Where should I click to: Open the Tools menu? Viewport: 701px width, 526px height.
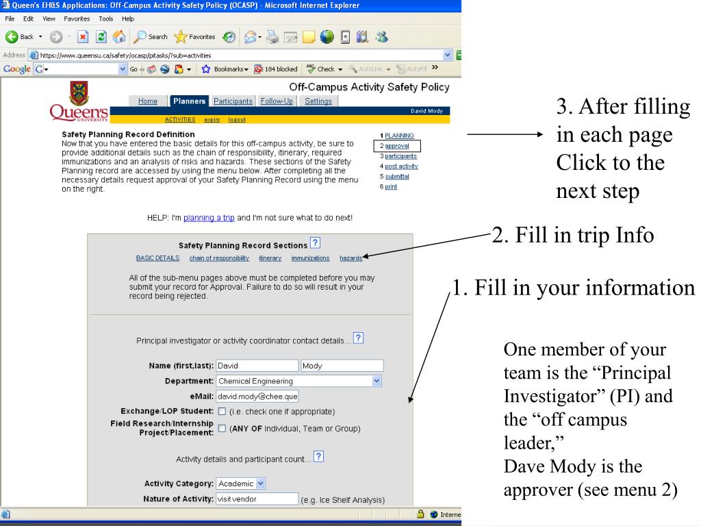tap(106, 18)
